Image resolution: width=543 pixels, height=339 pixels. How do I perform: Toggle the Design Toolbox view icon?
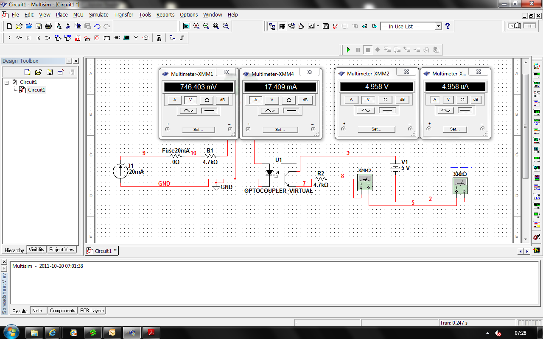272,26
